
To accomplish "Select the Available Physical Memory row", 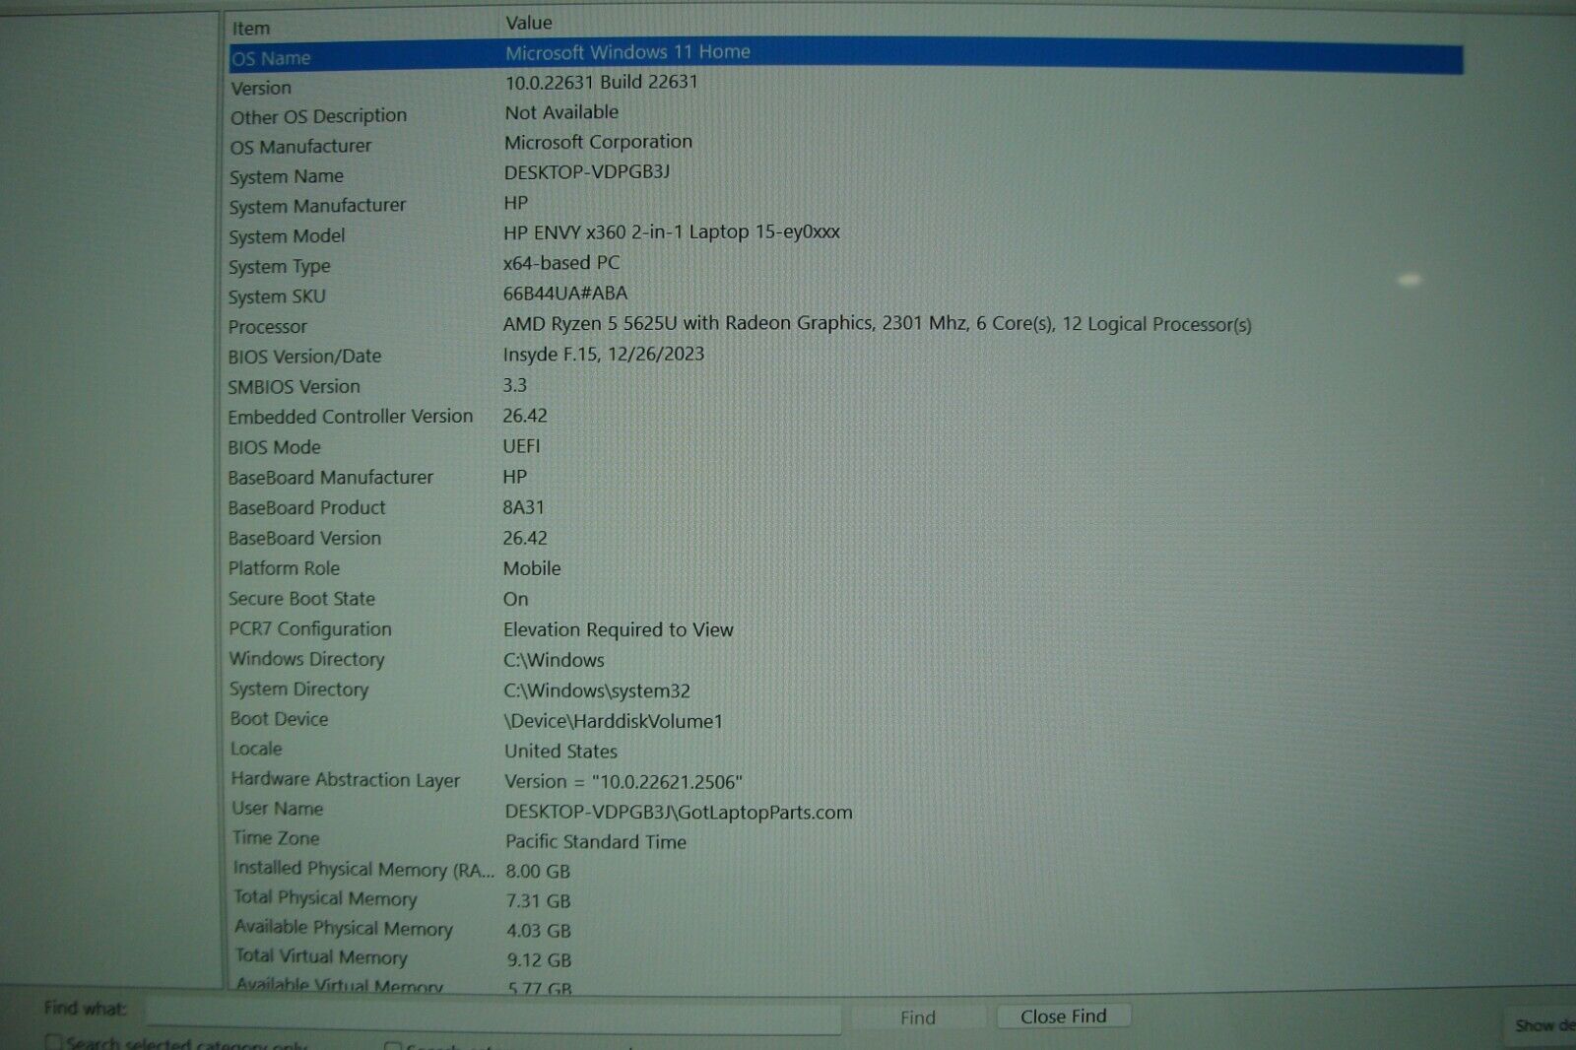I will point(845,929).
